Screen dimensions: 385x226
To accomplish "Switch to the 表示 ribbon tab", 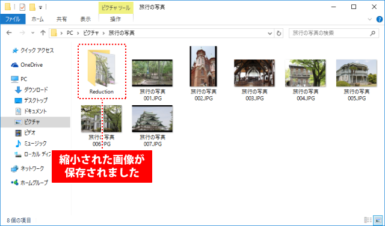I will coord(85,19).
